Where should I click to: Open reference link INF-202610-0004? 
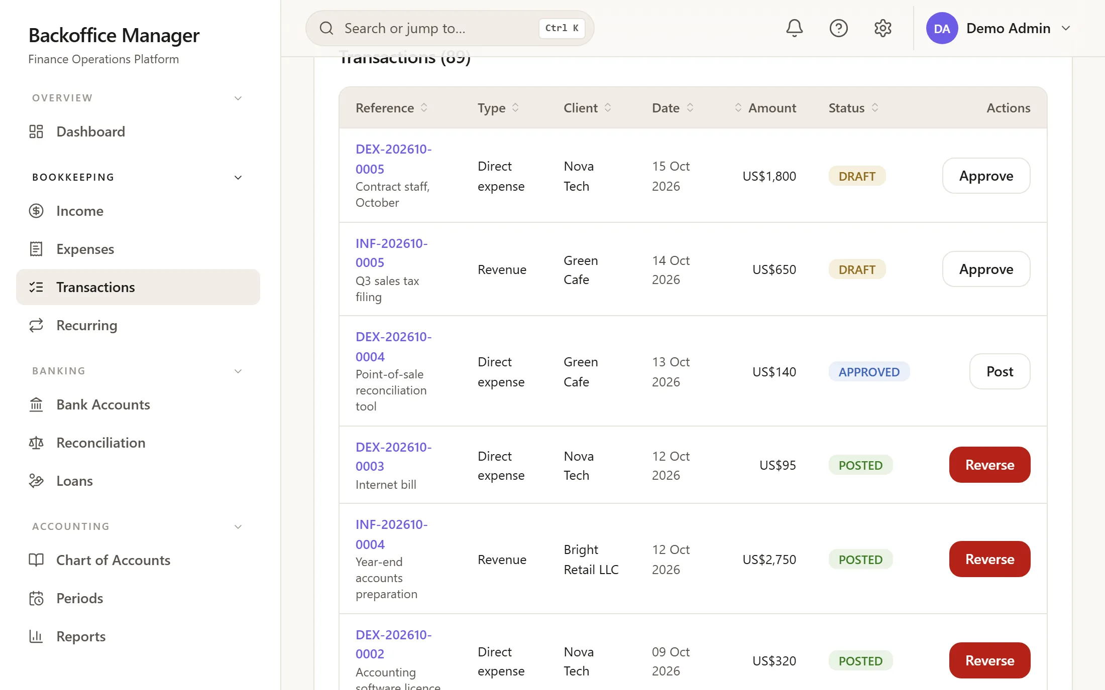pyautogui.click(x=391, y=534)
